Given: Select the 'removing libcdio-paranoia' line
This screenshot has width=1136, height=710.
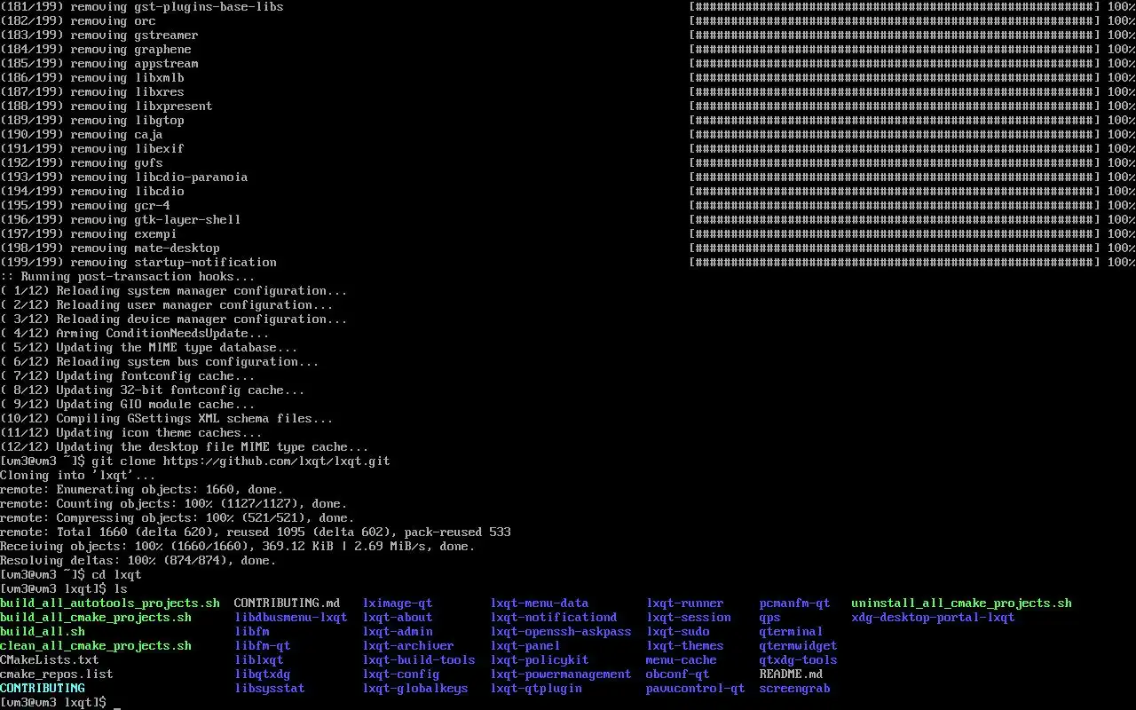Looking at the screenshot, I should [124, 177].
